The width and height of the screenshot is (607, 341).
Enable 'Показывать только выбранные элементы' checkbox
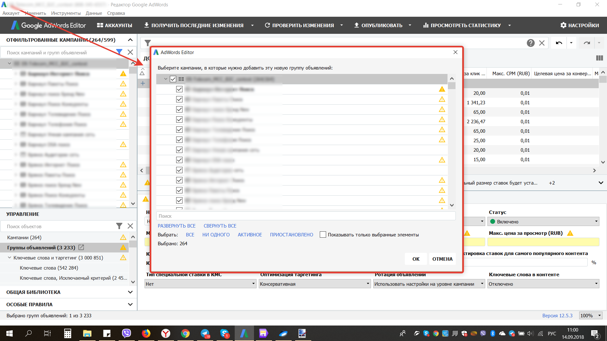coord(323,234)
